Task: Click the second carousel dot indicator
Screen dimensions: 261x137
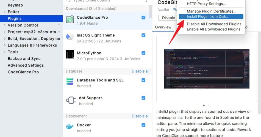Action: pyautogui.click(x=209, y=105)
